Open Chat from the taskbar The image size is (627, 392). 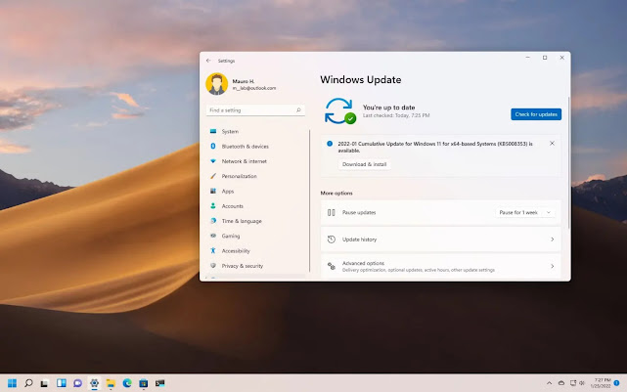coord(77,383)
